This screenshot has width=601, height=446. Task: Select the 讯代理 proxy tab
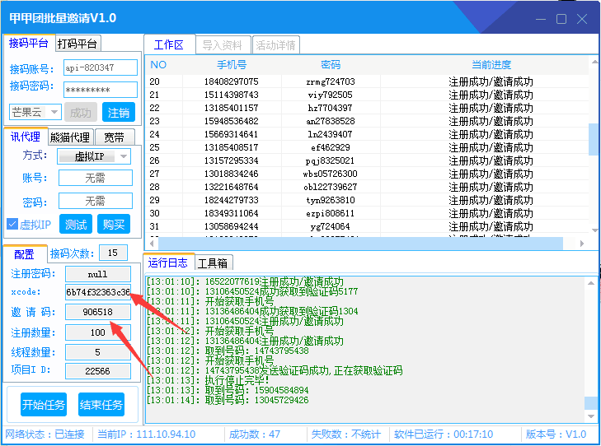(x=26, y=136)
